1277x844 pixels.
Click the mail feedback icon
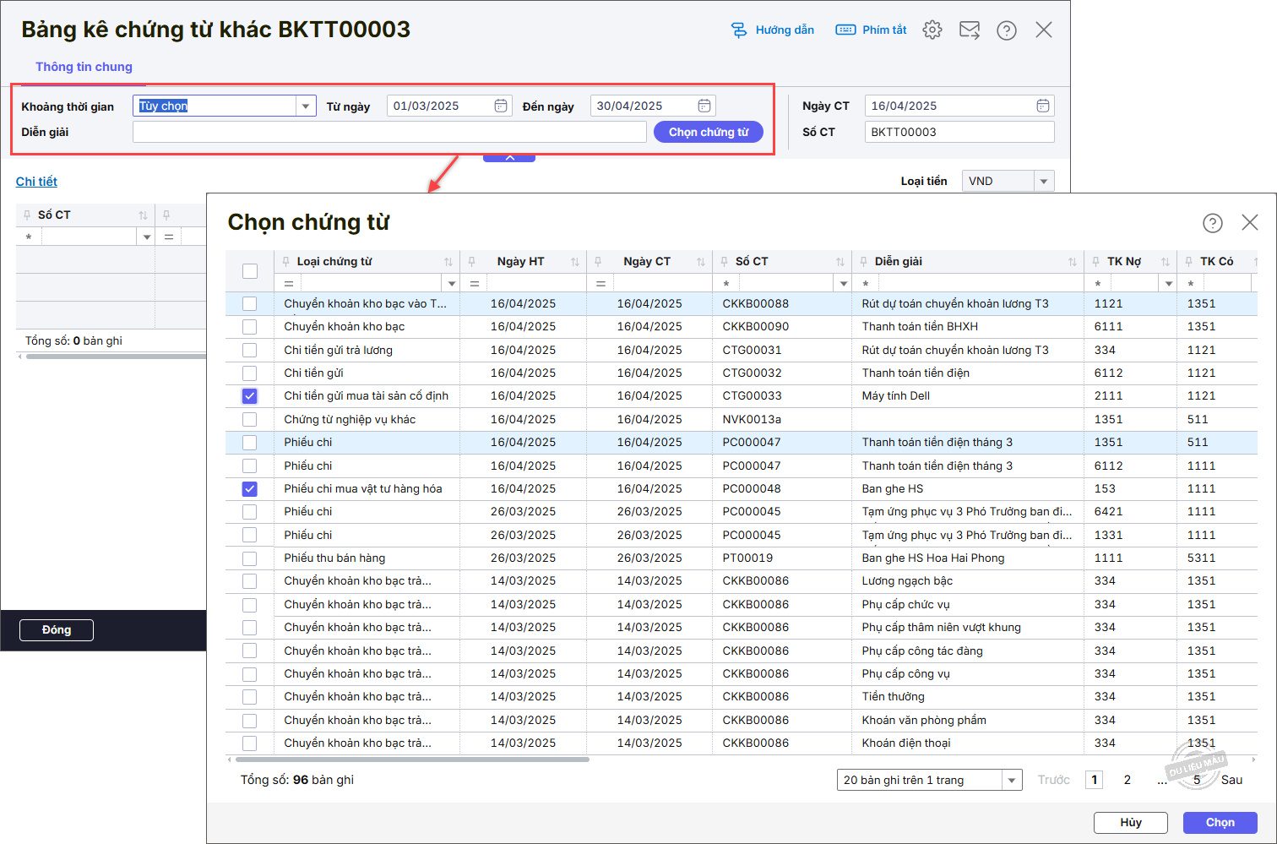click(970, 30)
